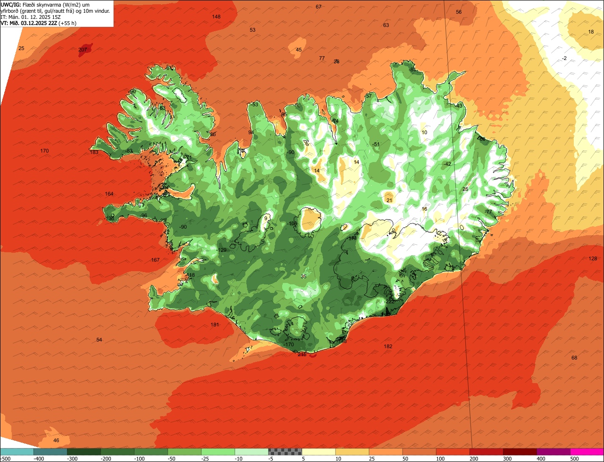Click the 21 value on the orange highland spot
The width and height of the screenshot is (604, 462).
point(389,200)
